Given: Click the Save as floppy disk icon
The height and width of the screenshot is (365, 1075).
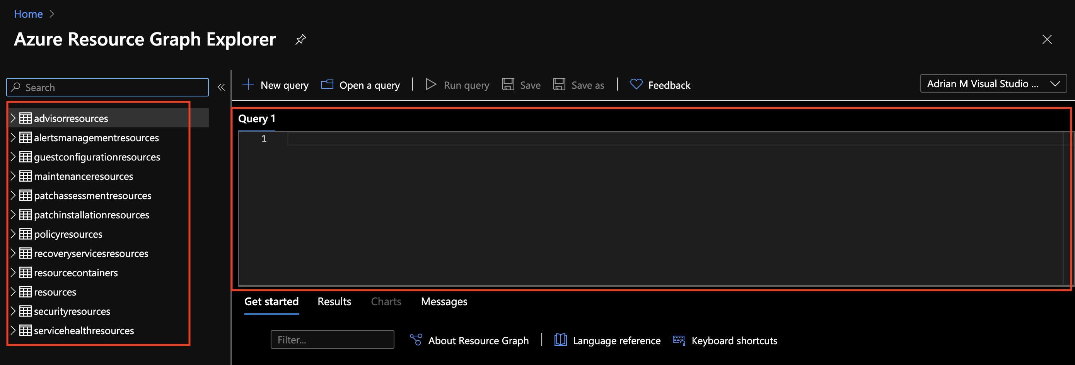Looking at the screenshot, I should pyautogui.click(x=559, y=84).
